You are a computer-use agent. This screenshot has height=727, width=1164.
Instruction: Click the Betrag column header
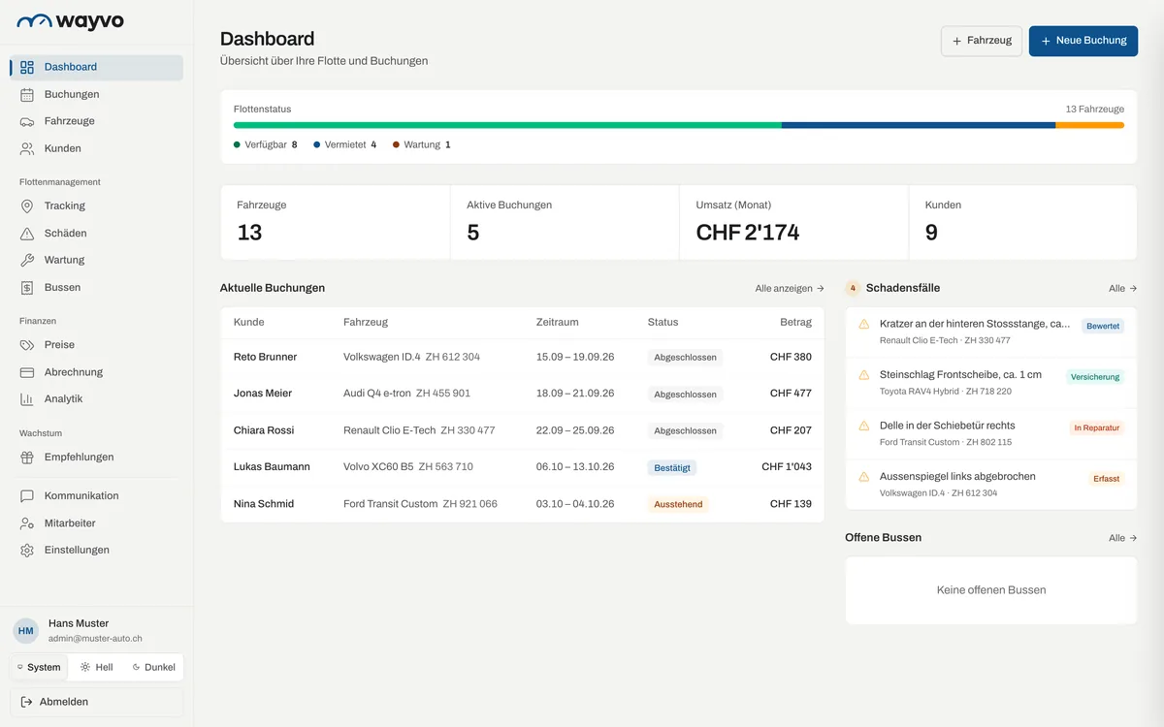coord(795,322)
